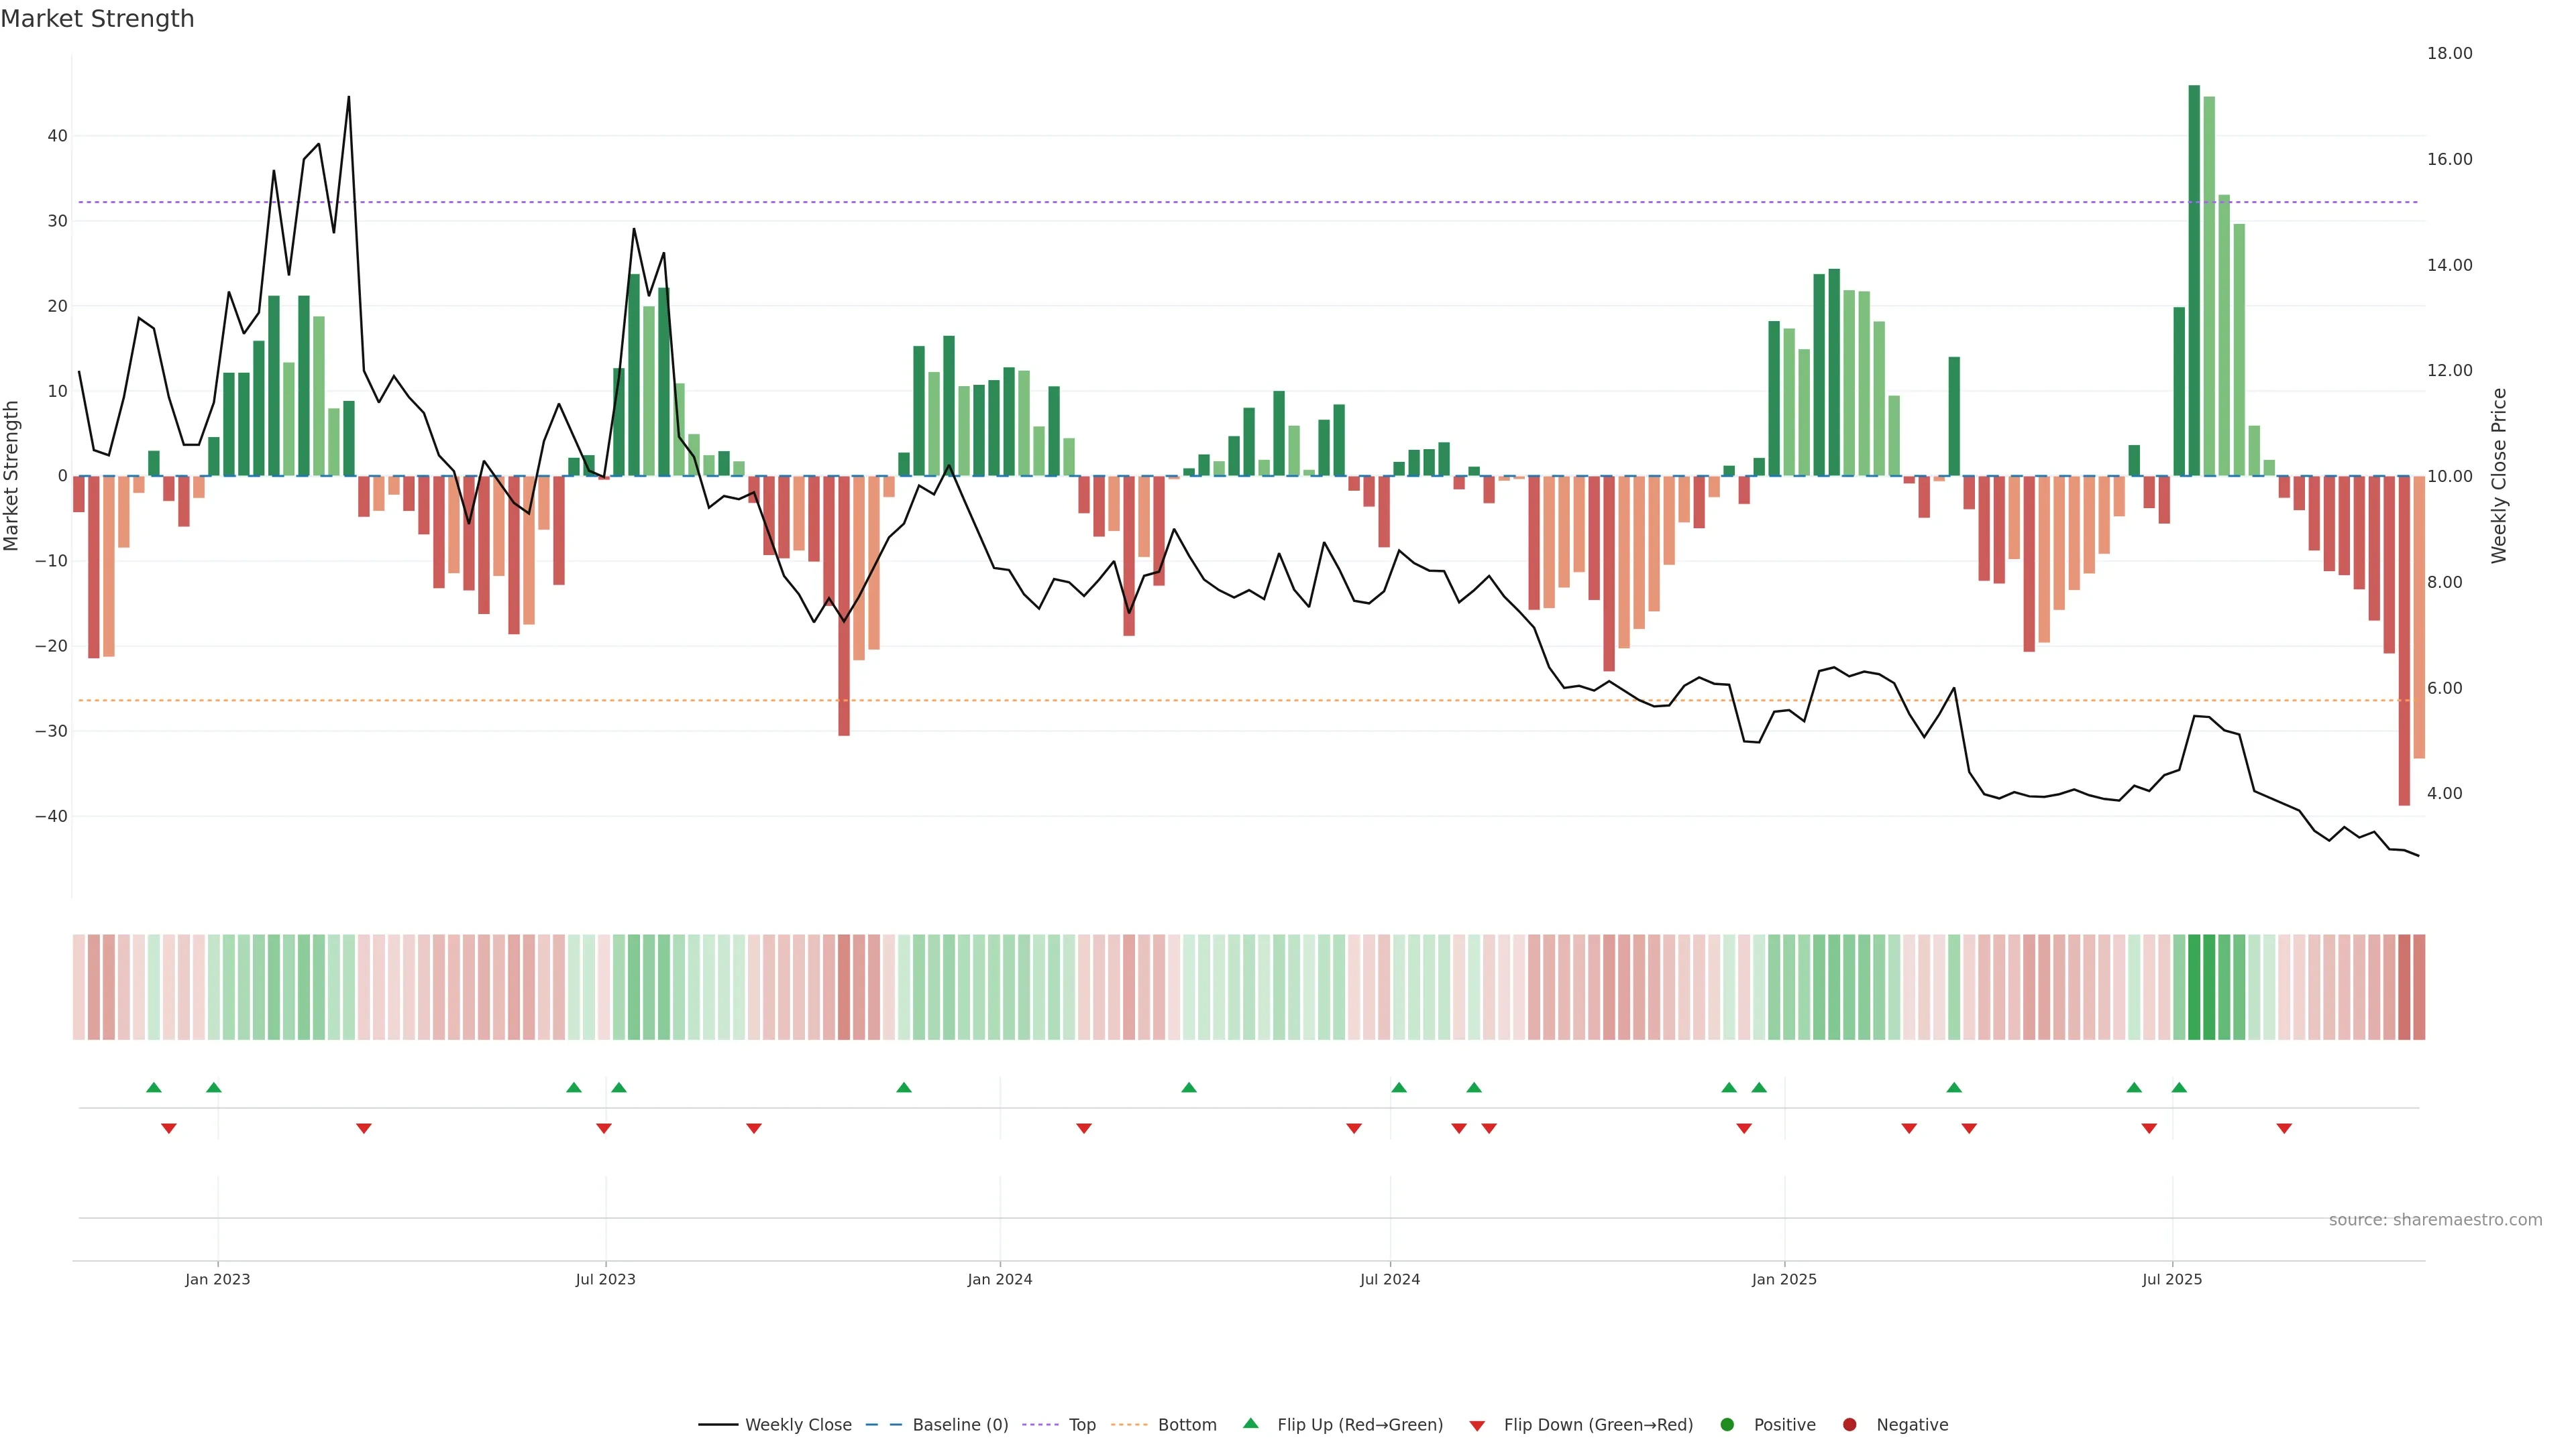Click the Market Strength chart title
Image resolution: width=2576 pixels, height=1448 pixels.
click(97, 19)
